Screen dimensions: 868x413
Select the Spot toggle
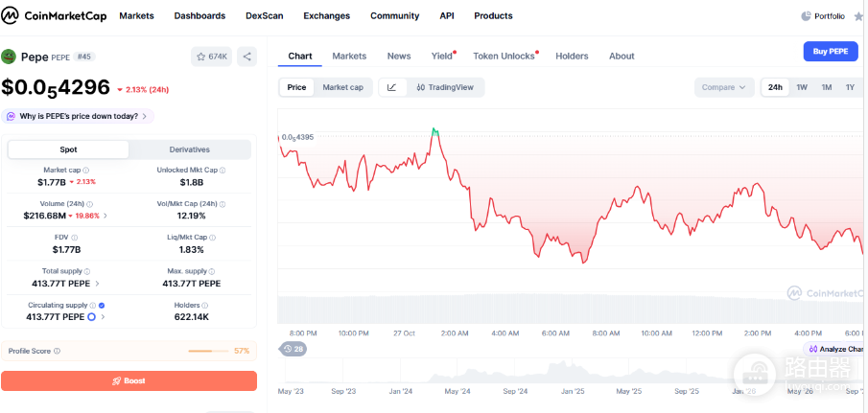(68, 149)
